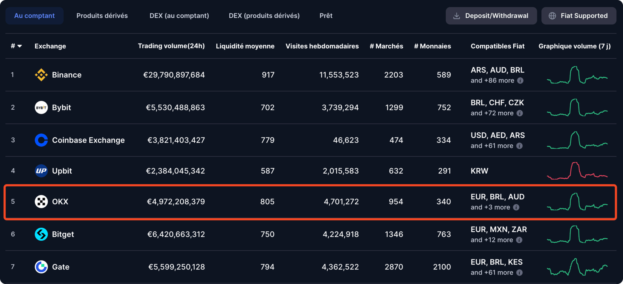623x284 pixels.
Task: Click info icon next to Binance +86 more
Action: (520, 81)
